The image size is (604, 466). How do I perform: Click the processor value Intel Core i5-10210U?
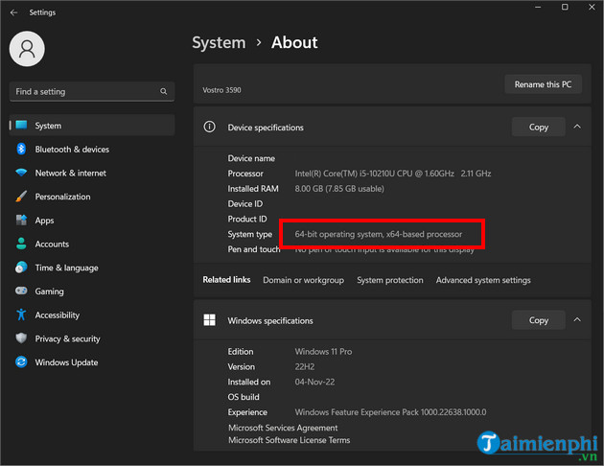(x=393, y=174)
